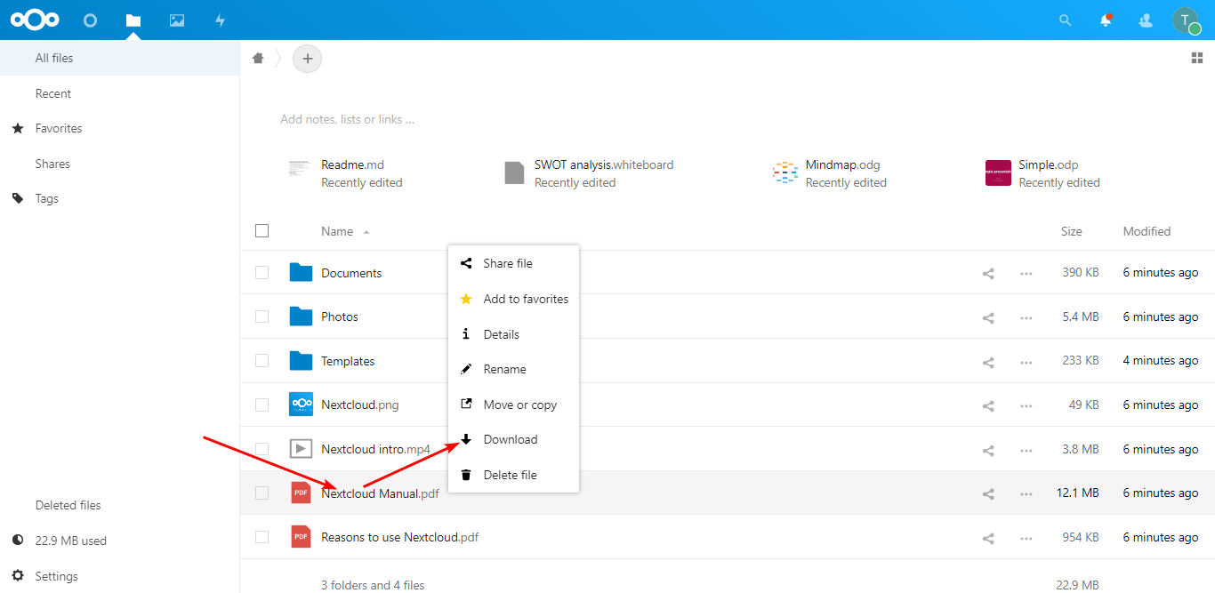Open Deleted files
1215x593 pixels.
click(119, 505)
